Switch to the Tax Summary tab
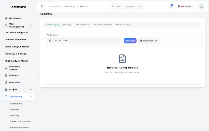209x131 pixels. point(83,25)
